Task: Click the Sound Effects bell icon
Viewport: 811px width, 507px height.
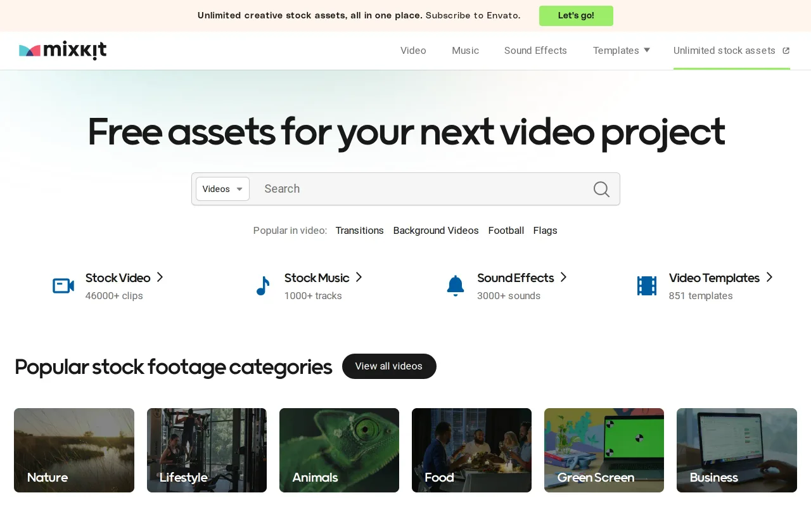Action: point(455,286)
